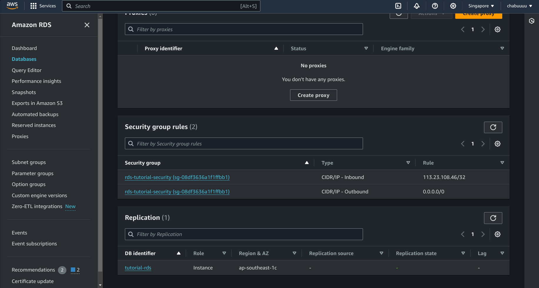
Task: Open the tutorial-rds database link
Action: point(138,268)
